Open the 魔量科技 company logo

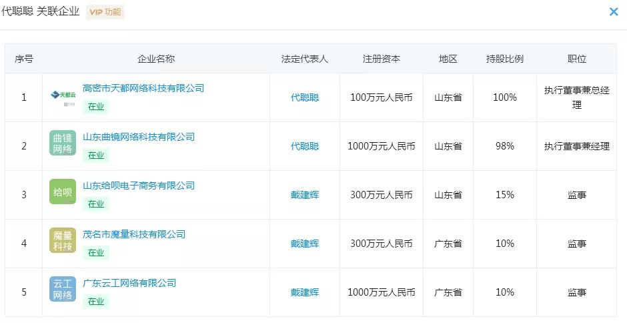coord(63,240)
